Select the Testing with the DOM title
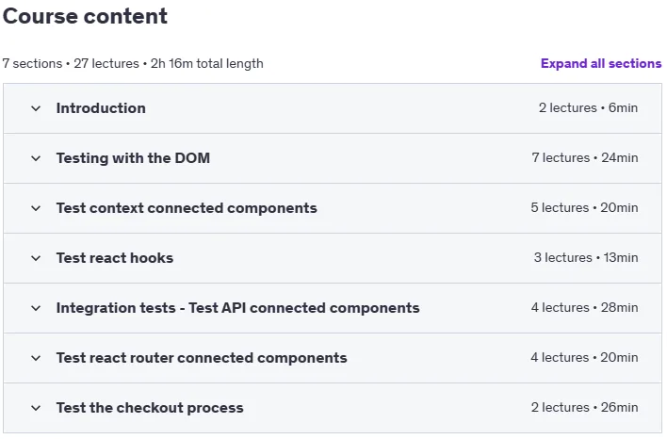Screen dimensions: 667x439 133,158
